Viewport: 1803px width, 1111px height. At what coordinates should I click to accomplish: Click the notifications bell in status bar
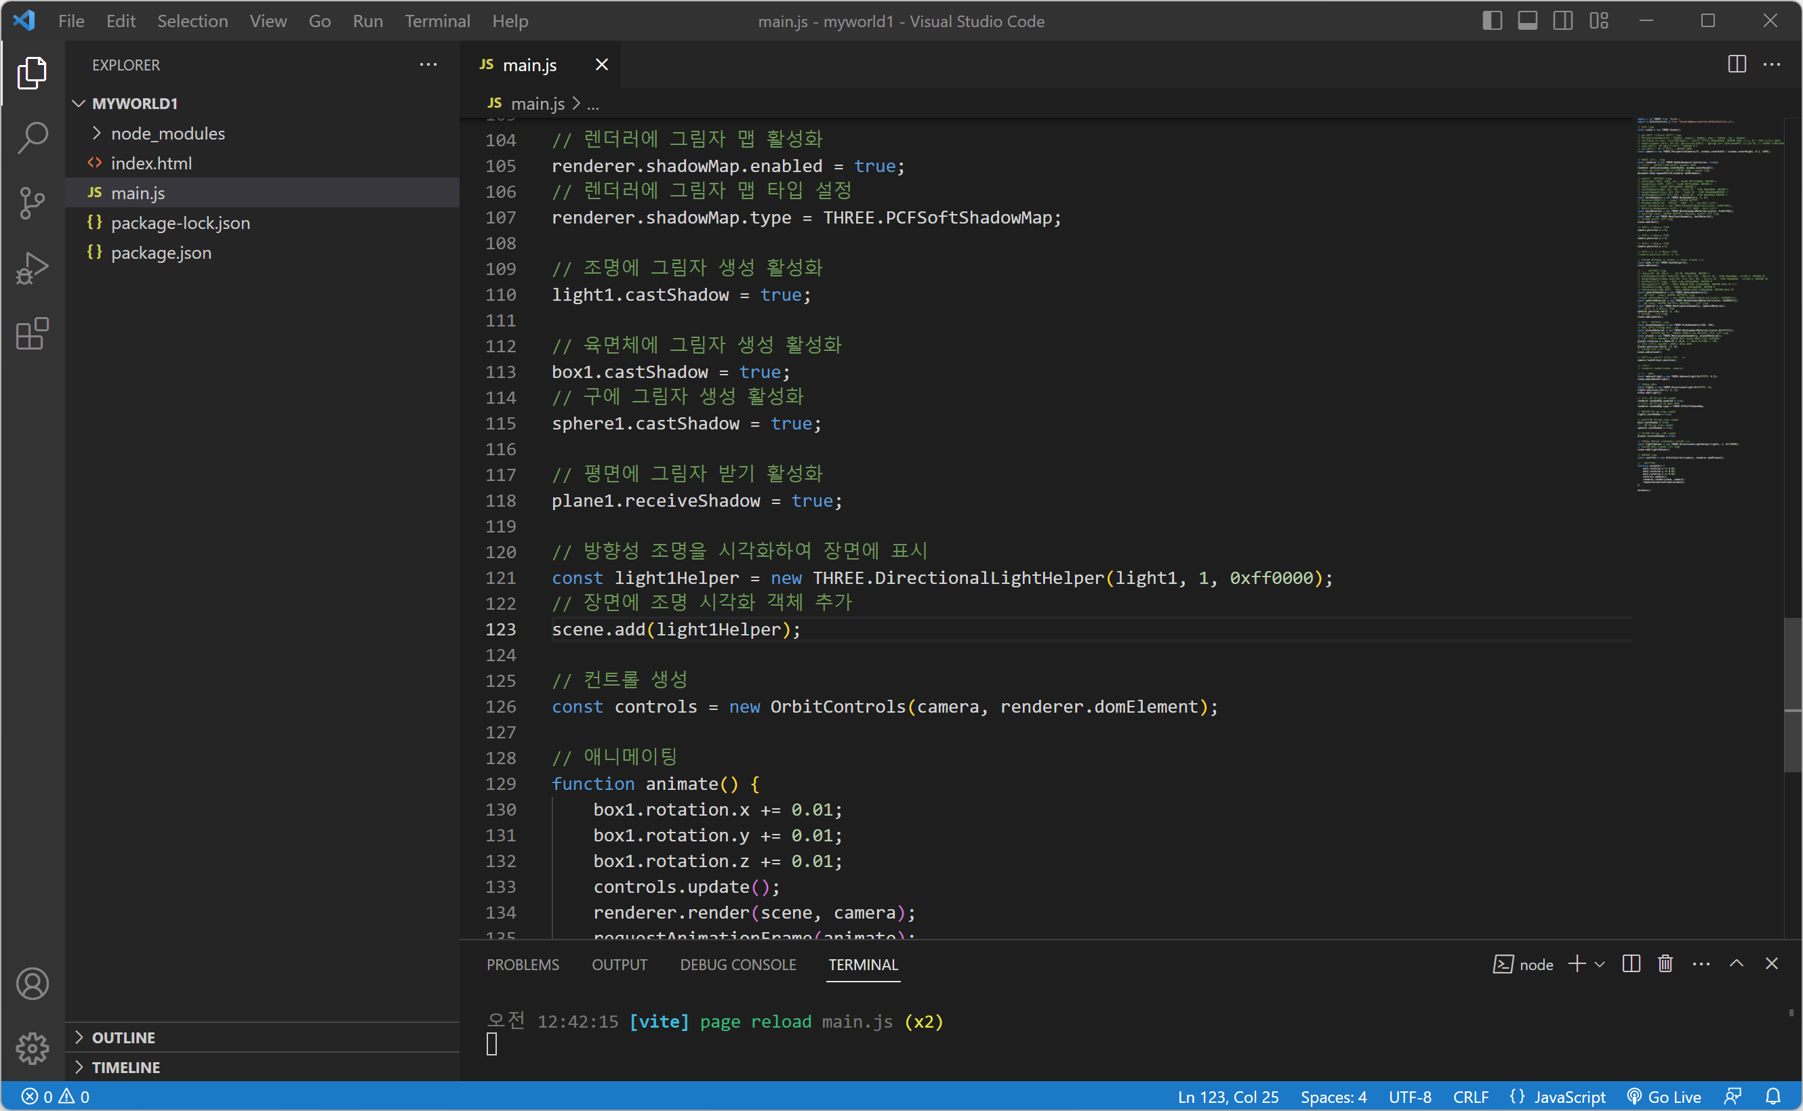1772,1096
